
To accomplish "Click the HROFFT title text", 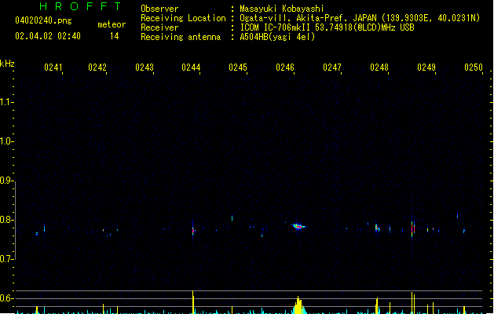I will [x=80, y=6].
